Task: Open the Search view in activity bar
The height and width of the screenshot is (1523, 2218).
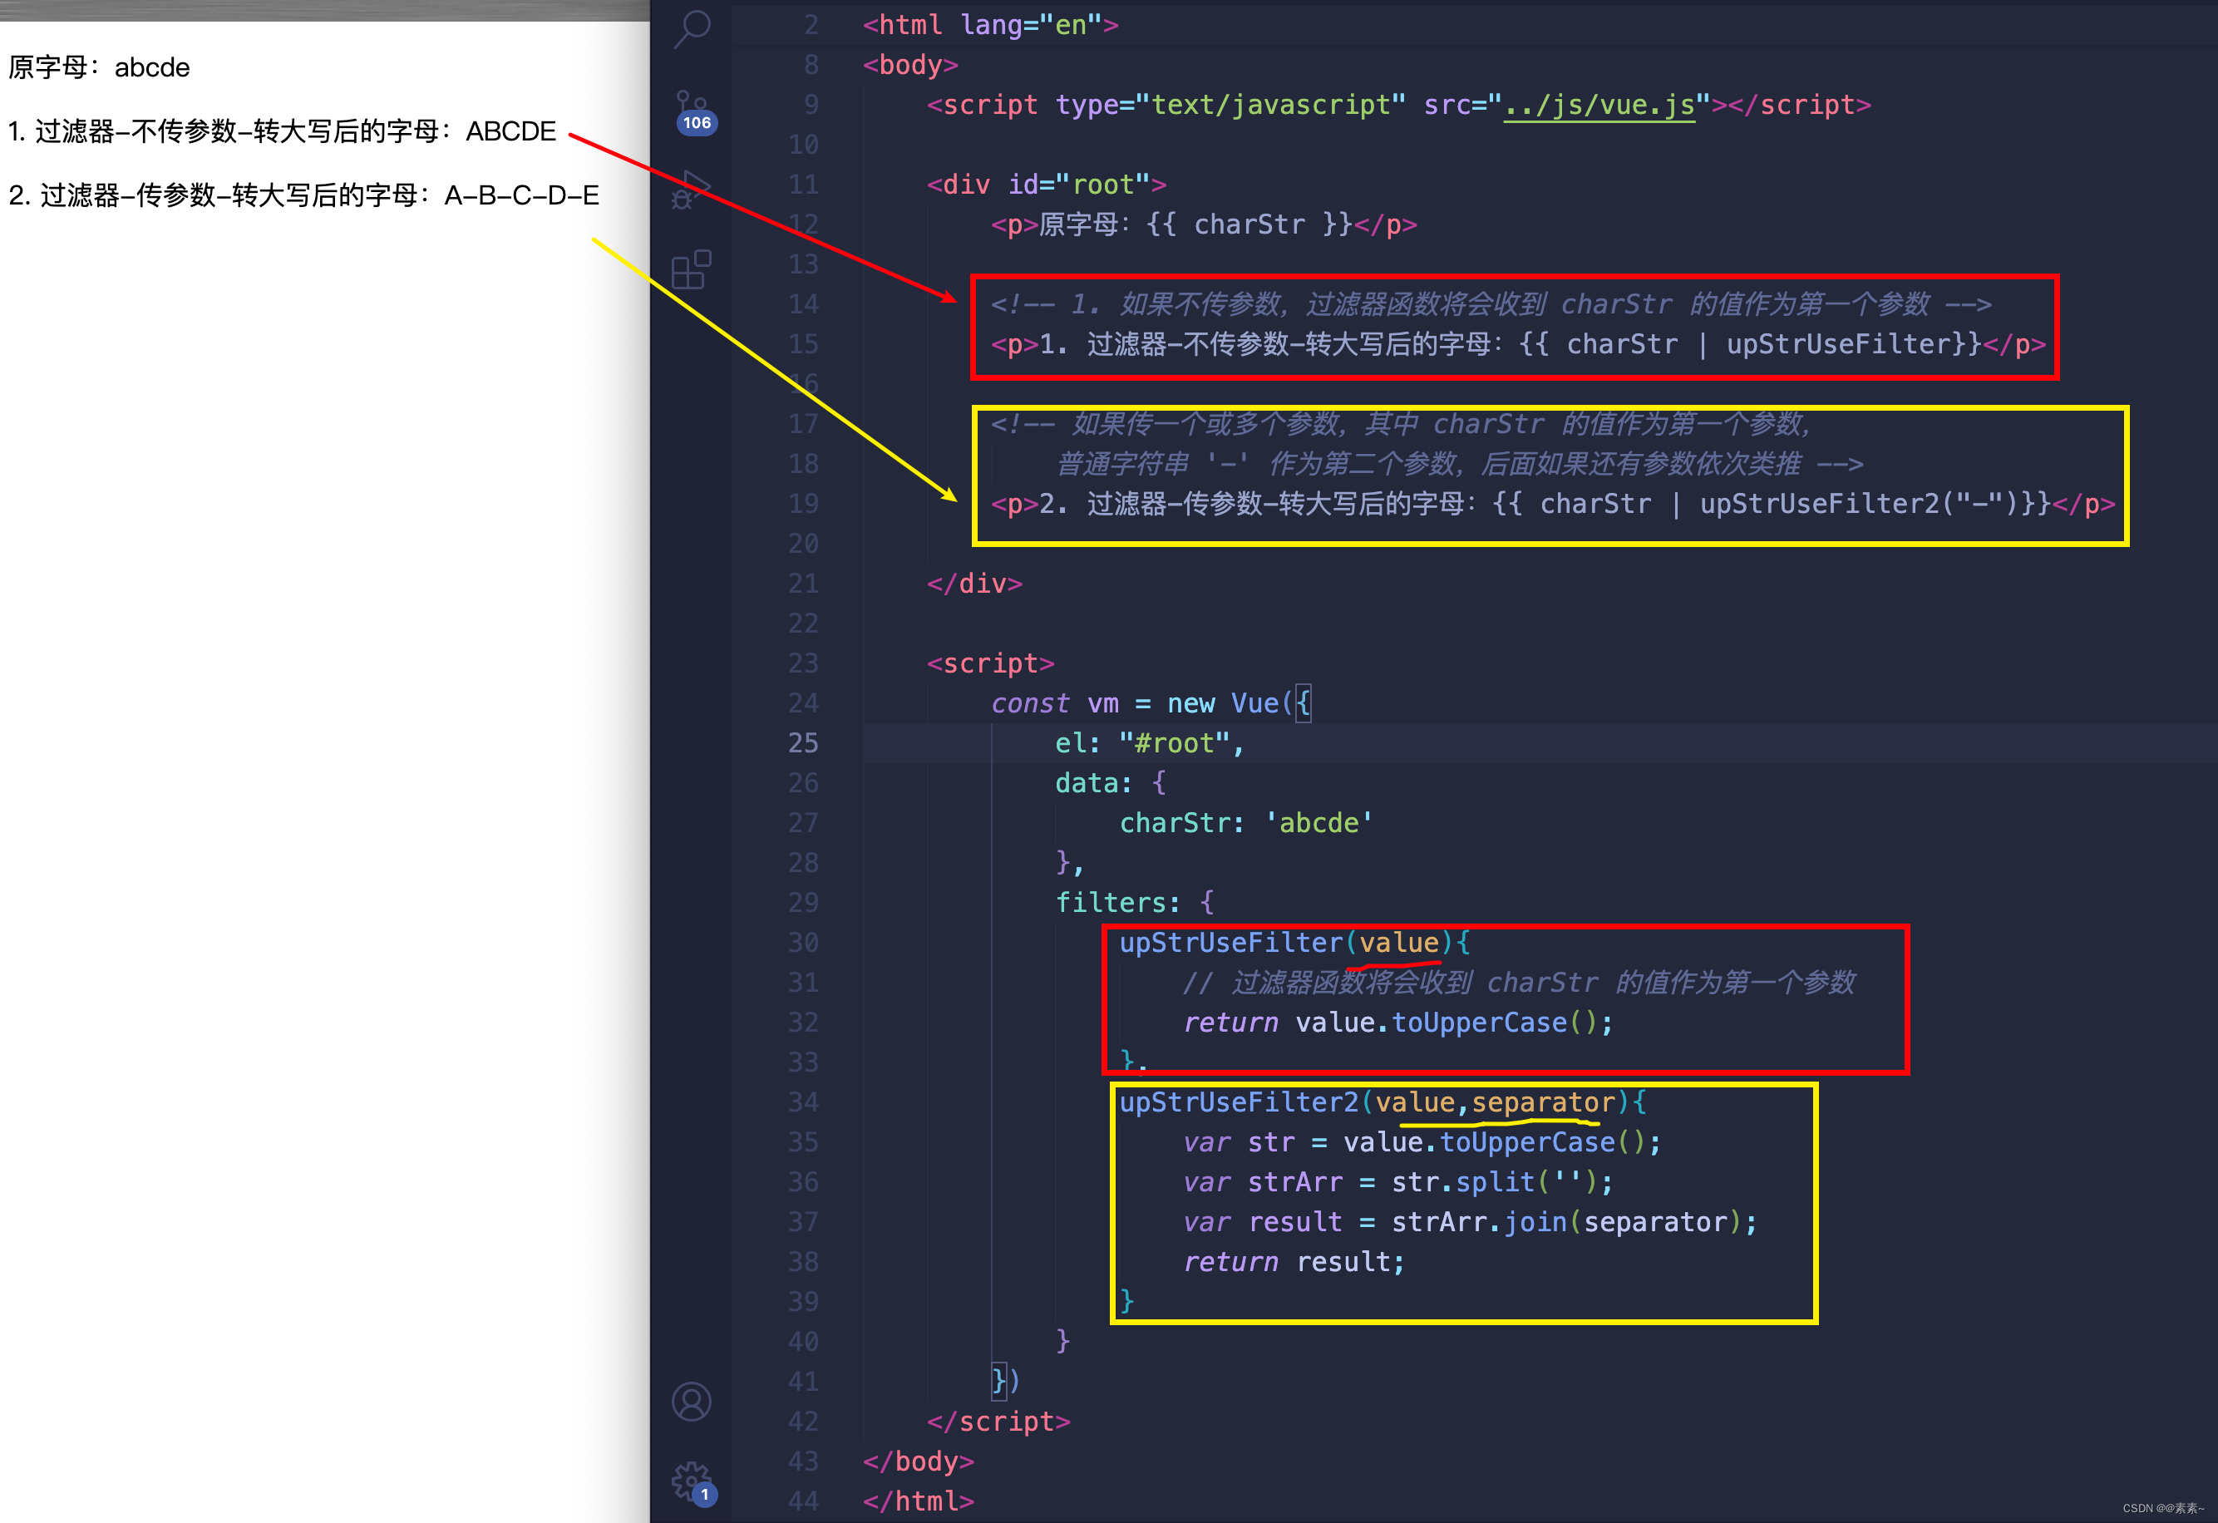Action: tap(692, 28)
